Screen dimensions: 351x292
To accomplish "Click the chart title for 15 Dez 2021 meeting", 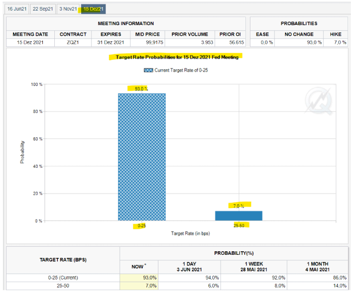I will click(177, 57).
